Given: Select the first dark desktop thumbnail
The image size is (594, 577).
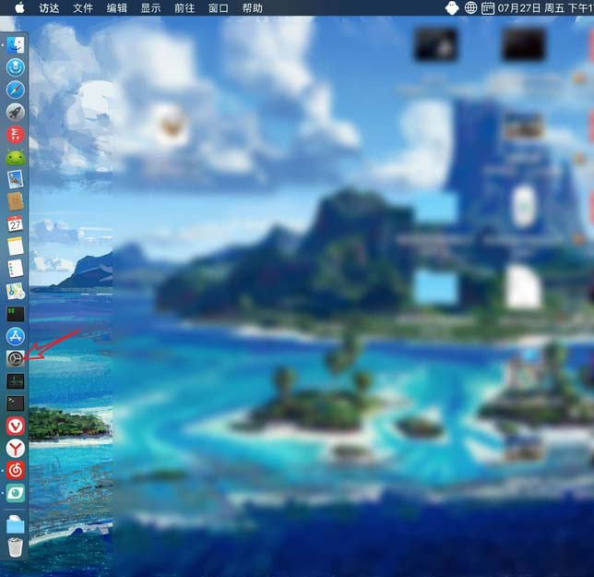Looking at the screenshot, I should 435,44.
